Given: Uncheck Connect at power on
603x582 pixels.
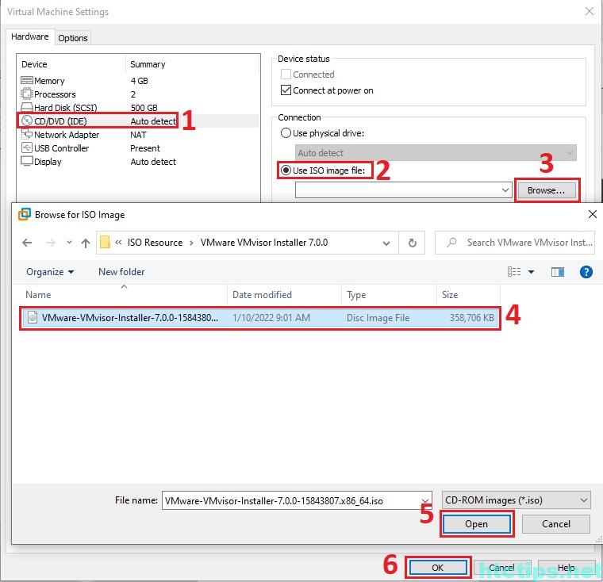Looking at the screenshot, I should [286, 90].
